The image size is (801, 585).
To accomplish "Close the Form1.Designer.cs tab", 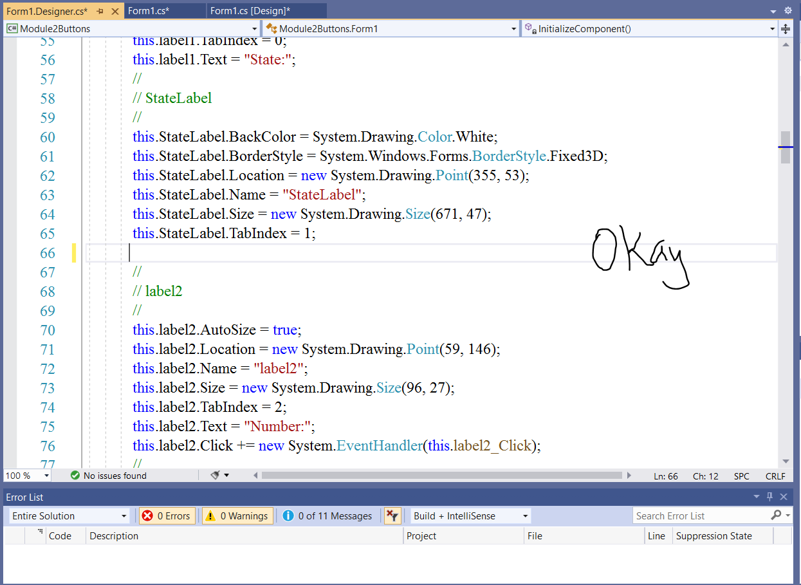I will point(115,12).
